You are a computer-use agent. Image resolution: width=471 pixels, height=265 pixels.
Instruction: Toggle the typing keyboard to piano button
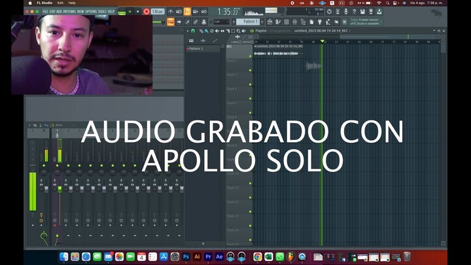click(x=171, y=22)
